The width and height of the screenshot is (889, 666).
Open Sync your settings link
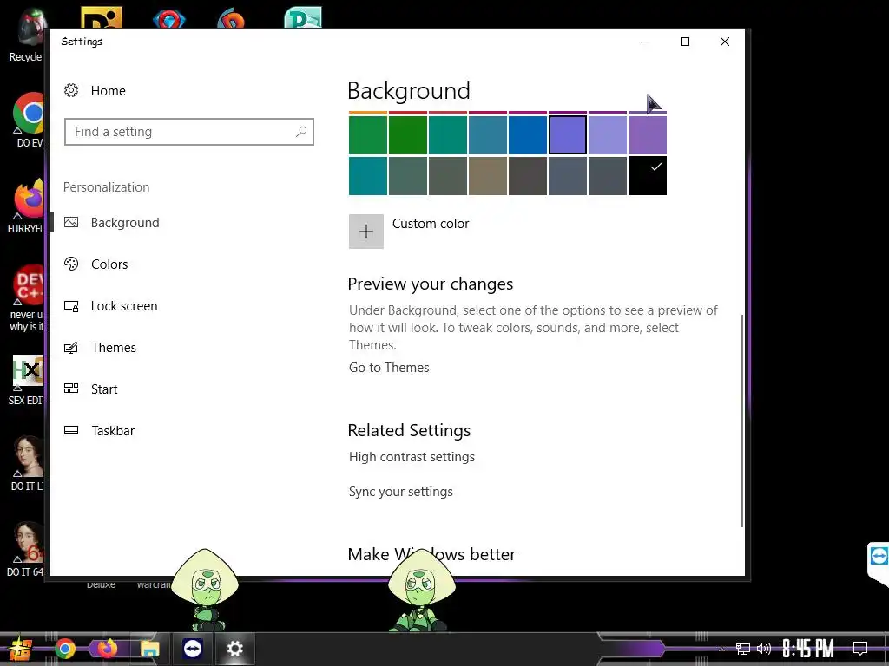(x=401, y=492)
